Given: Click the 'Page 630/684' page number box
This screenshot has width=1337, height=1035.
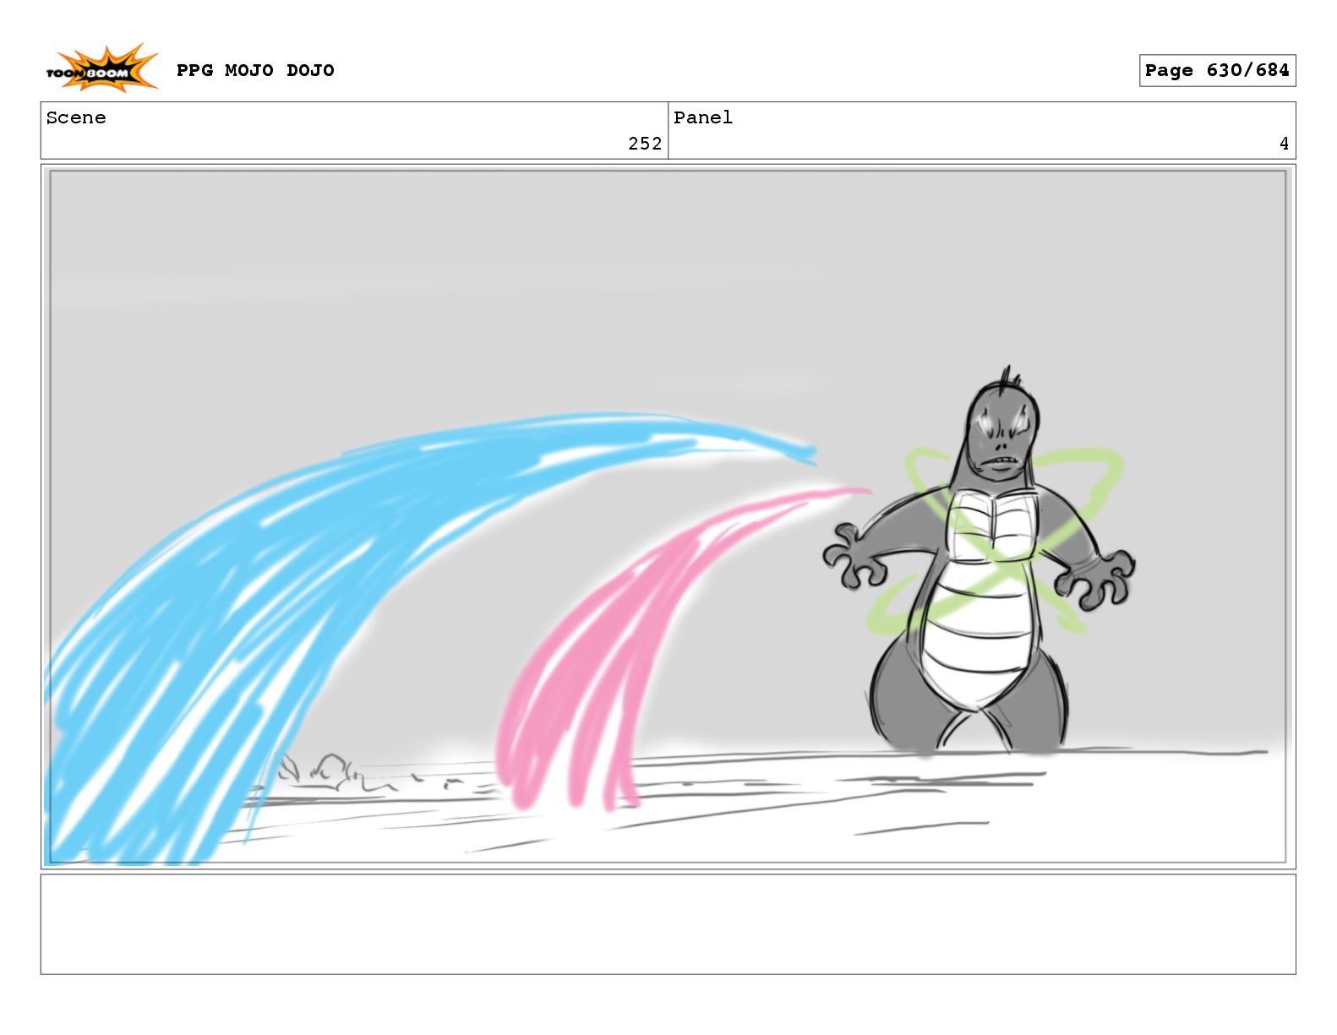Looking at the screenshot, I should [x=1217, y=71].
